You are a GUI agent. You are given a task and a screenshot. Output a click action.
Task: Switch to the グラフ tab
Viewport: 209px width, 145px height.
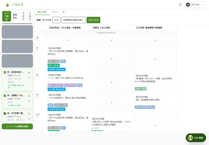(x=55, y=12)
